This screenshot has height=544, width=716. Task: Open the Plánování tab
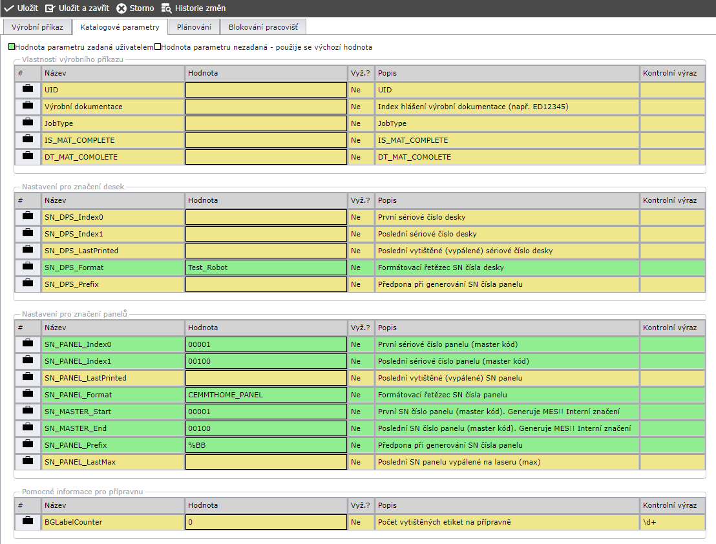[194, 27]
